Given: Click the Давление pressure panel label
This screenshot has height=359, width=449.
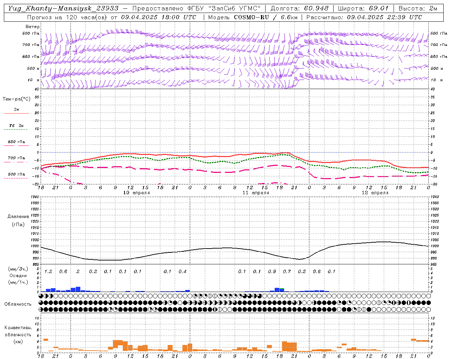Looking at the screenshot, I should click(18, 217).
